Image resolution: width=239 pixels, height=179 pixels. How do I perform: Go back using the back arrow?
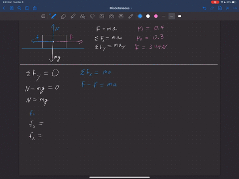click(4, 8)
